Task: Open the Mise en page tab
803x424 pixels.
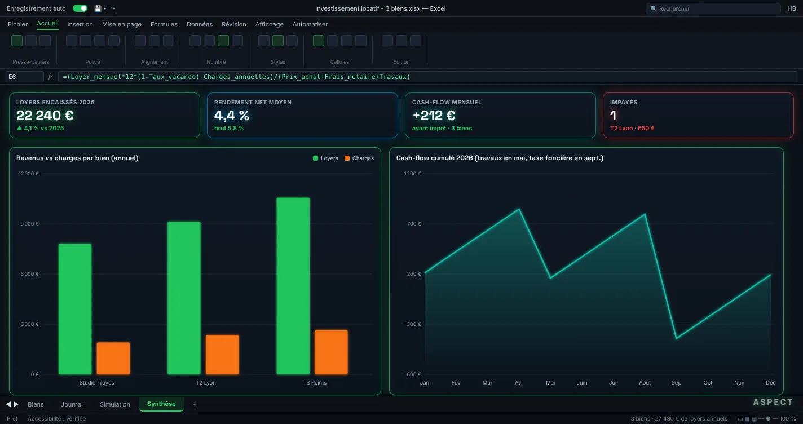Action: point(122,24)
